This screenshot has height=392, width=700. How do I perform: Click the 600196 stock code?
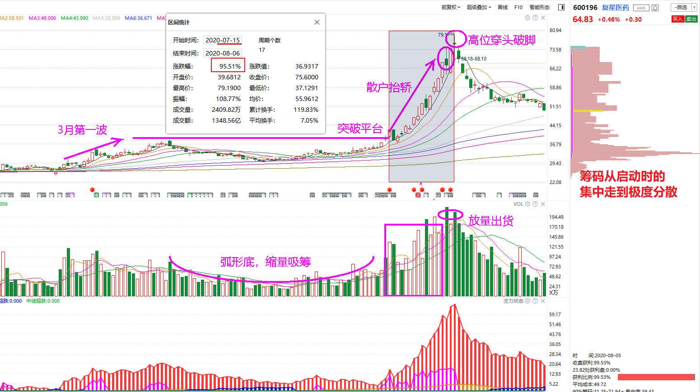click(585, 8)
